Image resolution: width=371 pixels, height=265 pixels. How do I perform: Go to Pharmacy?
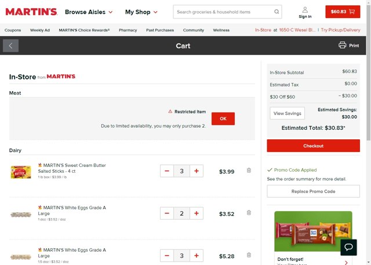click(x=128, y=30)
